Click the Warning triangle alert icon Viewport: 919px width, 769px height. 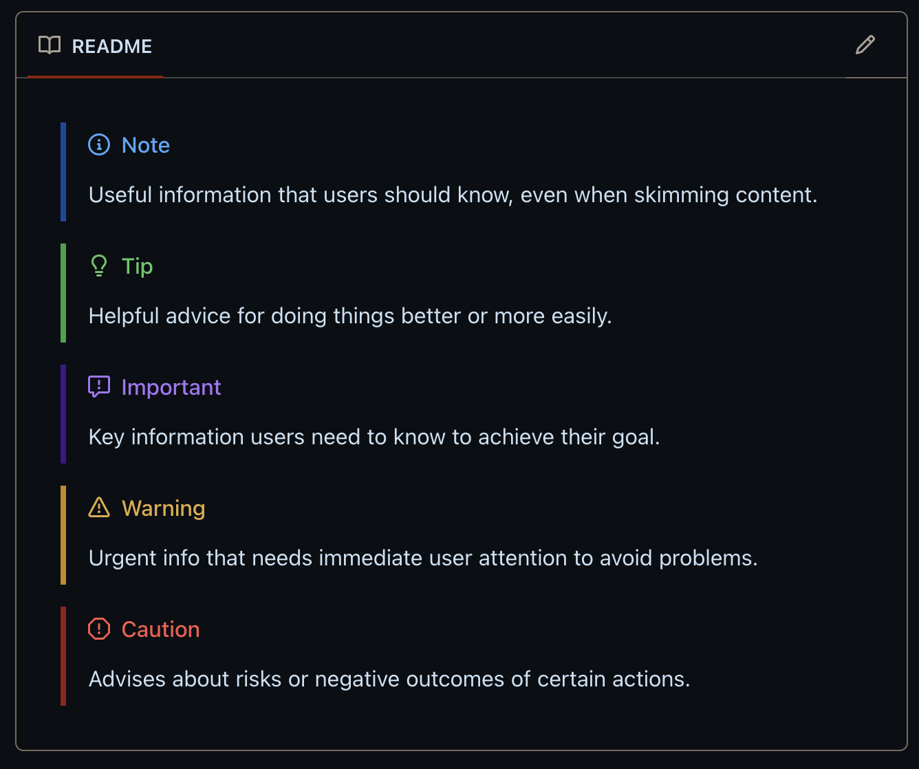coord(99,508)
